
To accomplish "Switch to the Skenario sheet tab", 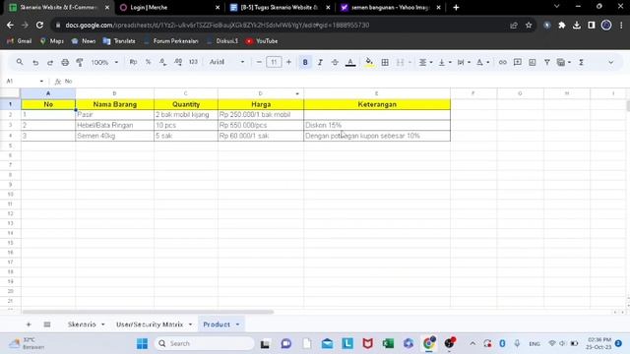I will [86, 324].
